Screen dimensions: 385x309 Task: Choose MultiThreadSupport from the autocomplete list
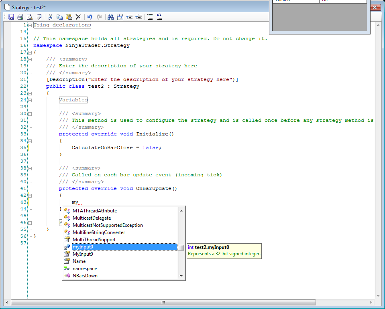click(x=94, y=240)
